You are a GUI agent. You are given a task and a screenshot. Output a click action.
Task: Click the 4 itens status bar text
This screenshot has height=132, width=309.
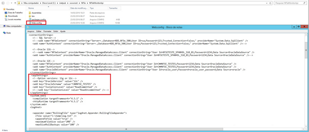pos(5,130)
